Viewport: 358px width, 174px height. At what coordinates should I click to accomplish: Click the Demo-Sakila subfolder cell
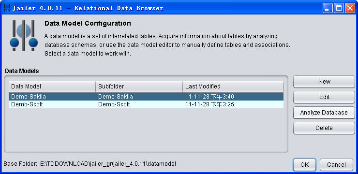[x=139, y=97]
